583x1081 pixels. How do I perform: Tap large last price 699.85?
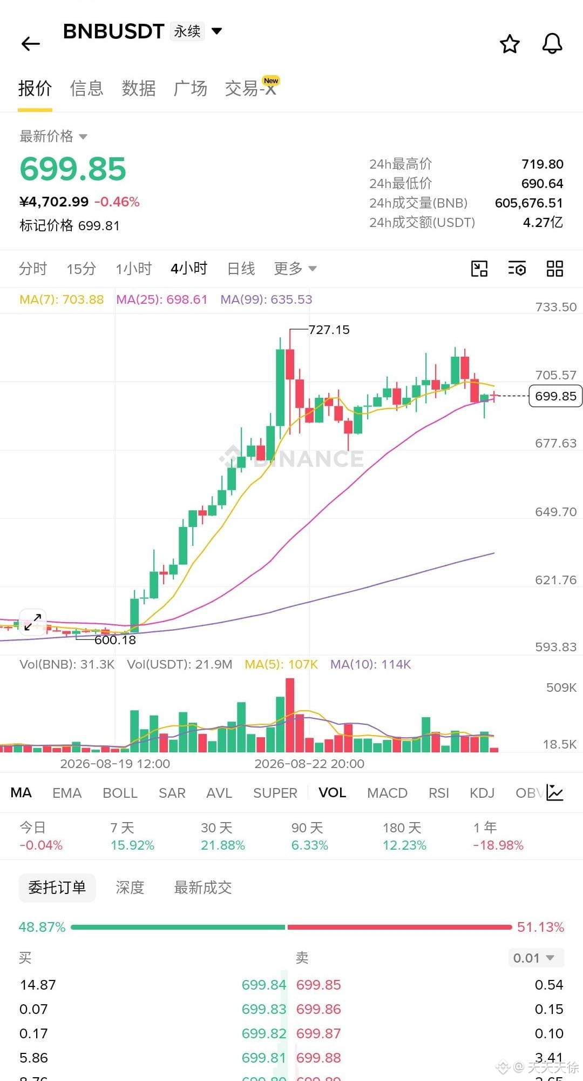tap(73, 169)
